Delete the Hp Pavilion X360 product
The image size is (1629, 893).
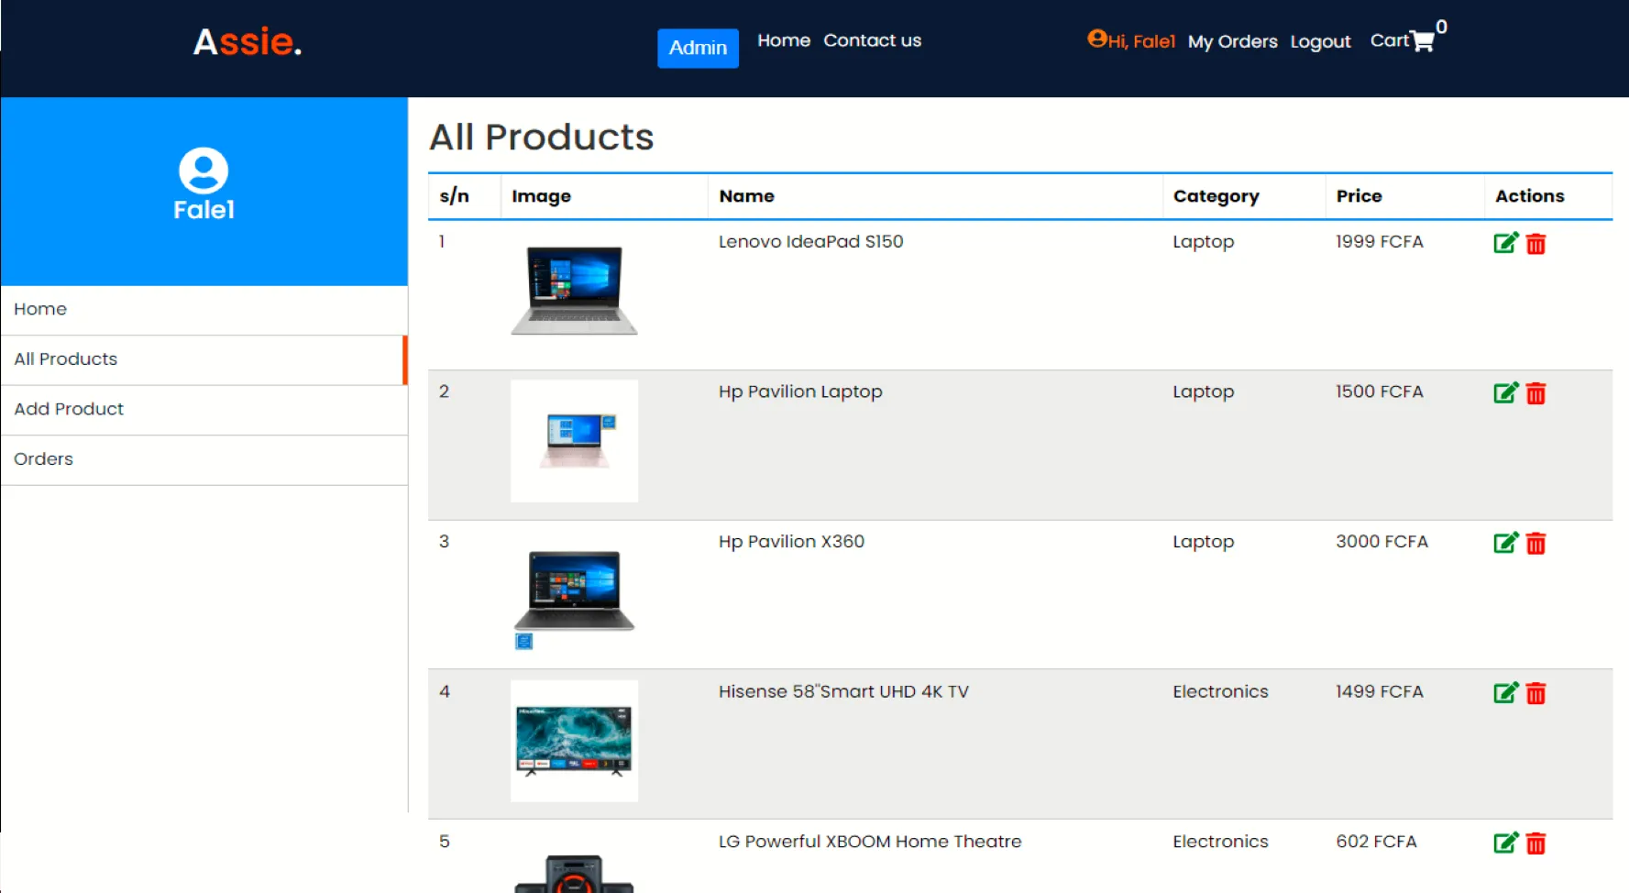pyautogui.click(x=1536, y=544)
